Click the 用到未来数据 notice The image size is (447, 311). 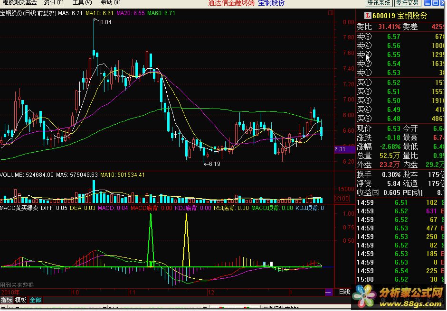click(x=17, y=285)
